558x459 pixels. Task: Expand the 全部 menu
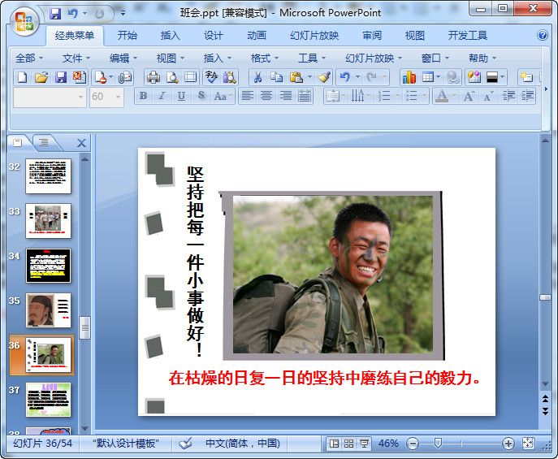[29, 58]
